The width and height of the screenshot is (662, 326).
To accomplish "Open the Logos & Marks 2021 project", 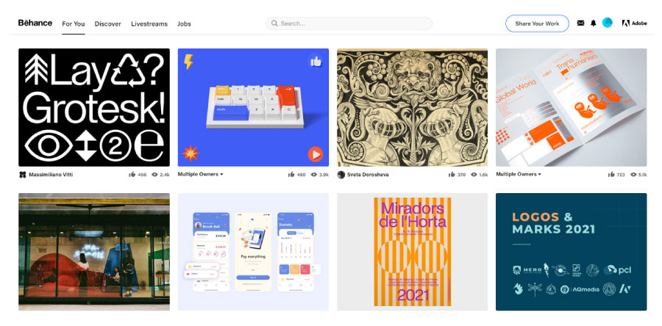I will point(572,252).
